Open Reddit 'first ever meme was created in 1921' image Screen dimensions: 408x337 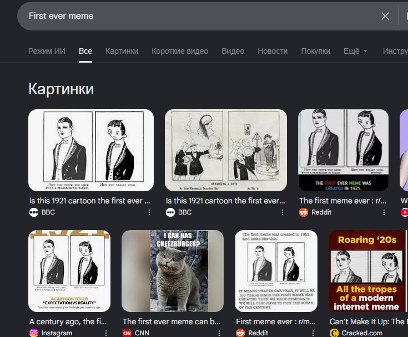(x=343, y=150)
